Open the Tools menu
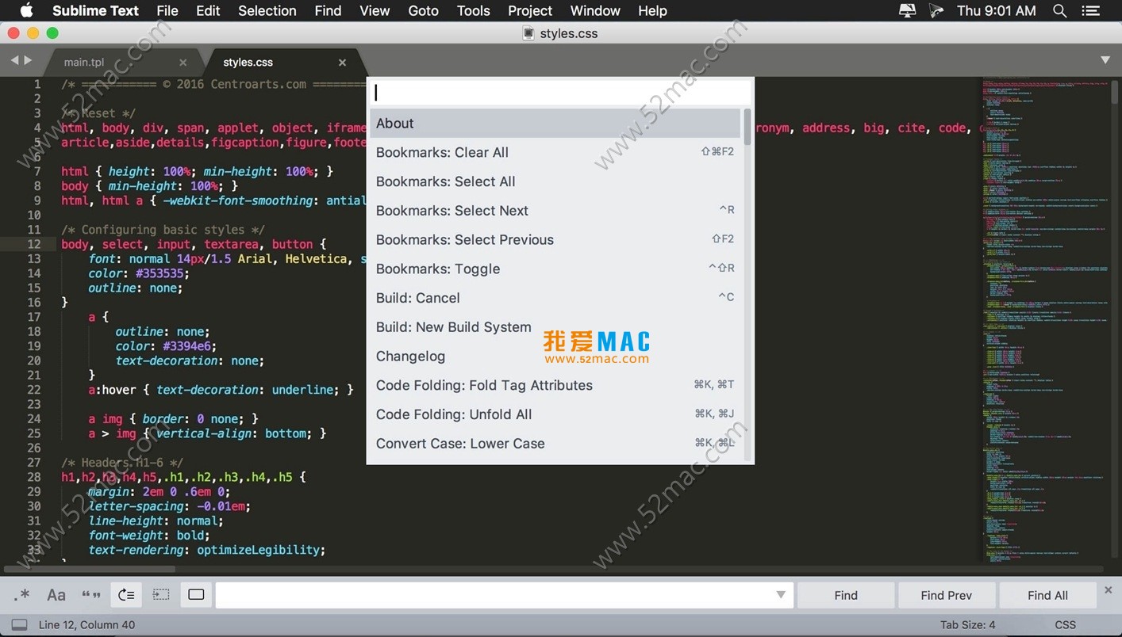1122x637 pixels. click(x=474, y=10)
